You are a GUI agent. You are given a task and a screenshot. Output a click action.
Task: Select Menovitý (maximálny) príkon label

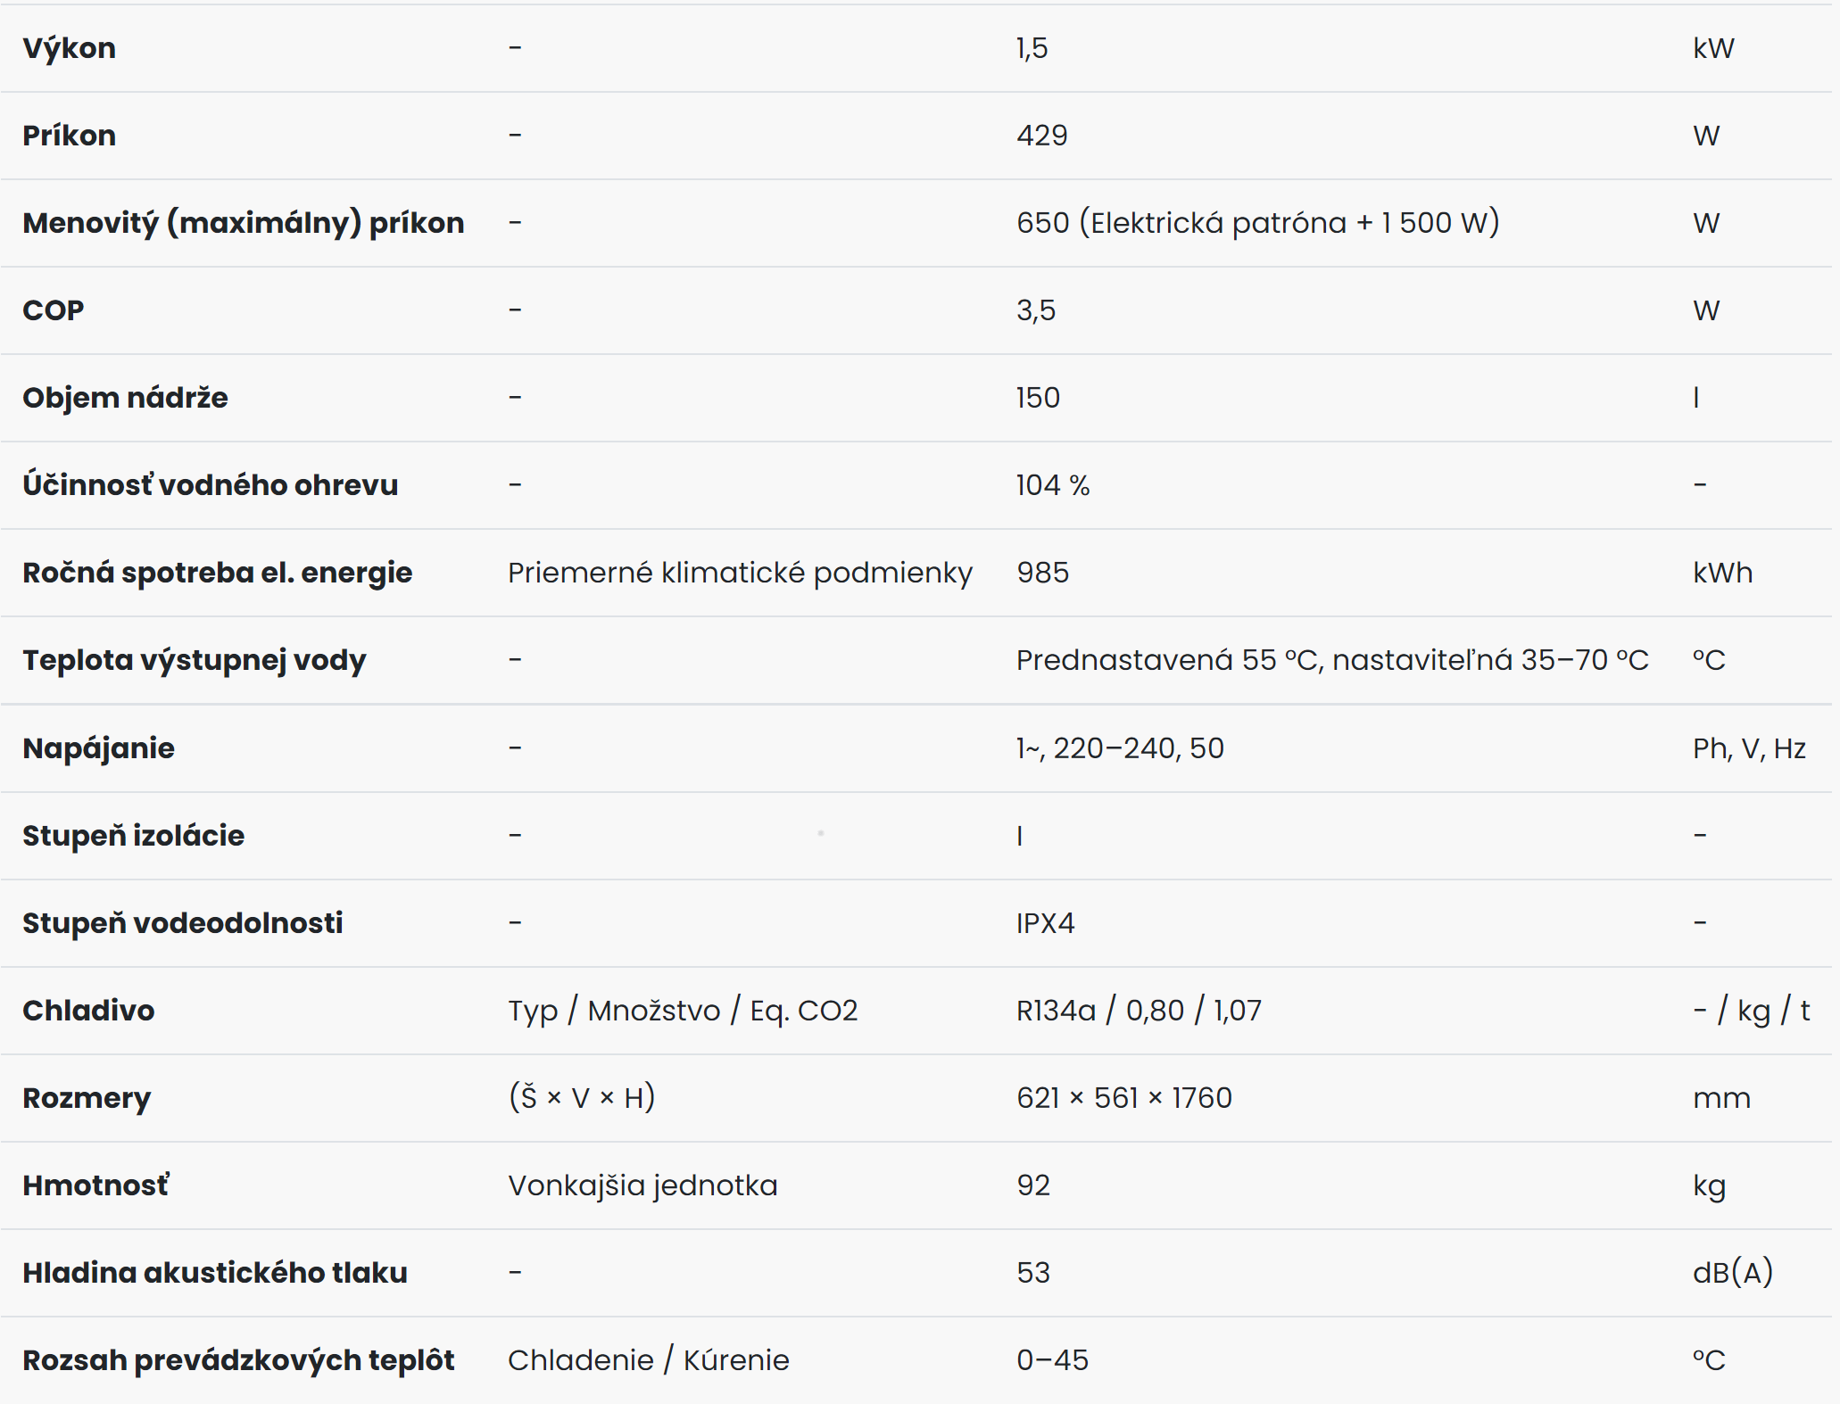244,223
